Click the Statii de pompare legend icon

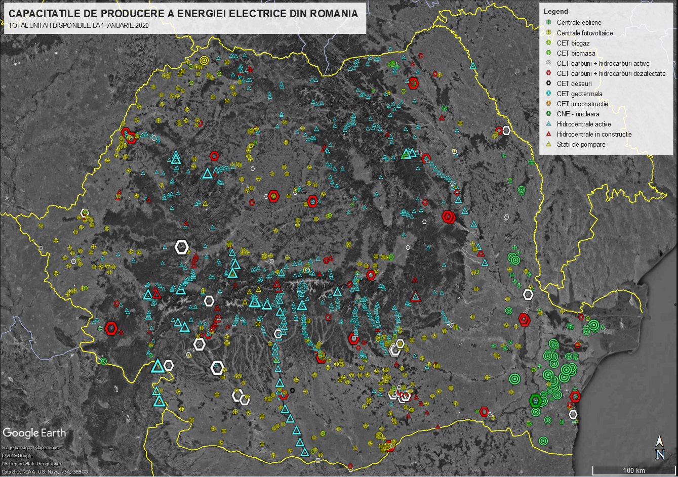point(549,144)
